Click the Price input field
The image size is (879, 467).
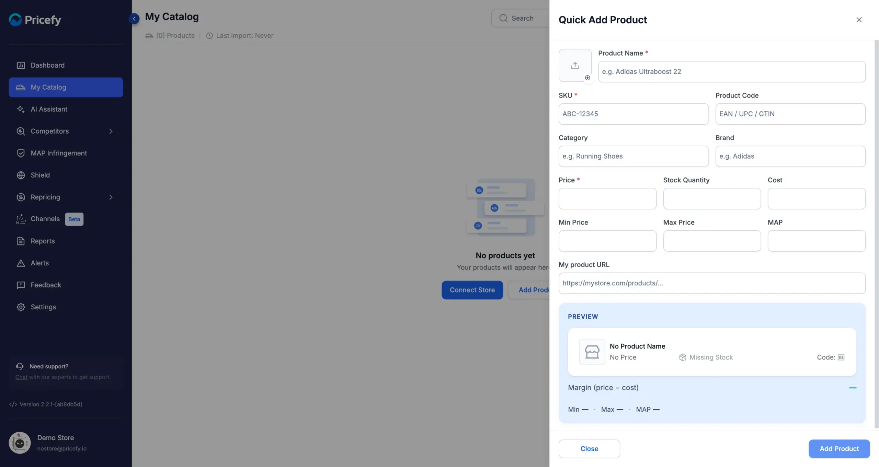607,198
